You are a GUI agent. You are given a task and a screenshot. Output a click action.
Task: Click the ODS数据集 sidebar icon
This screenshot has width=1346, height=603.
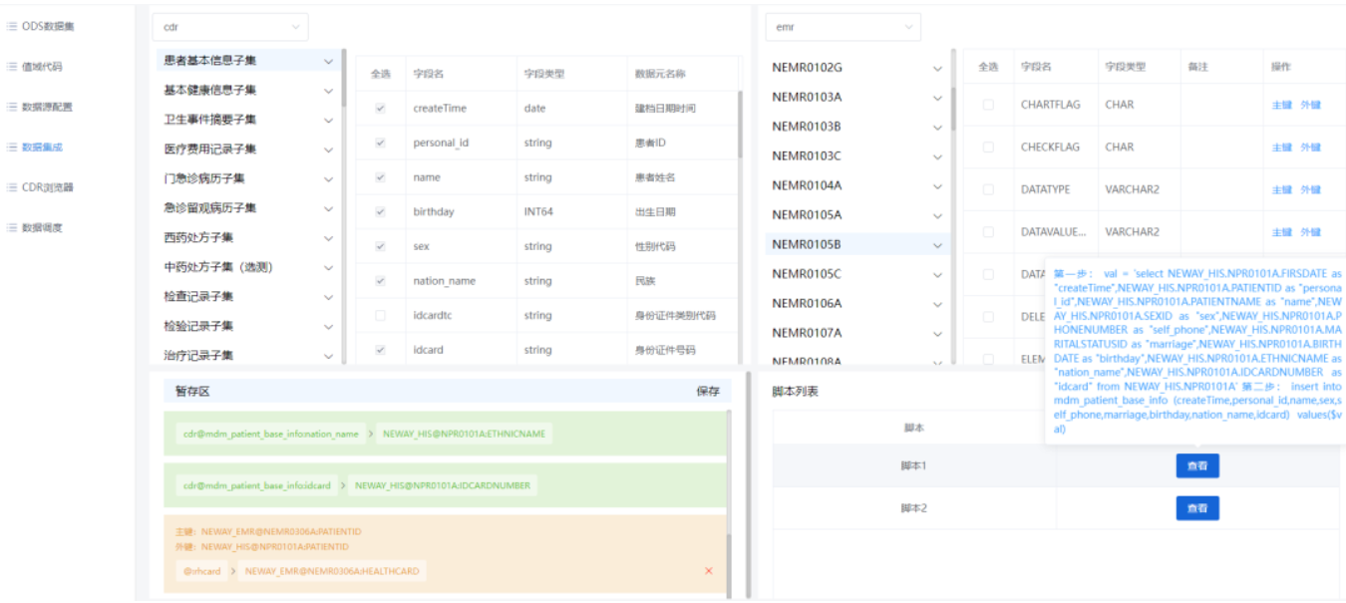[12, 27]
